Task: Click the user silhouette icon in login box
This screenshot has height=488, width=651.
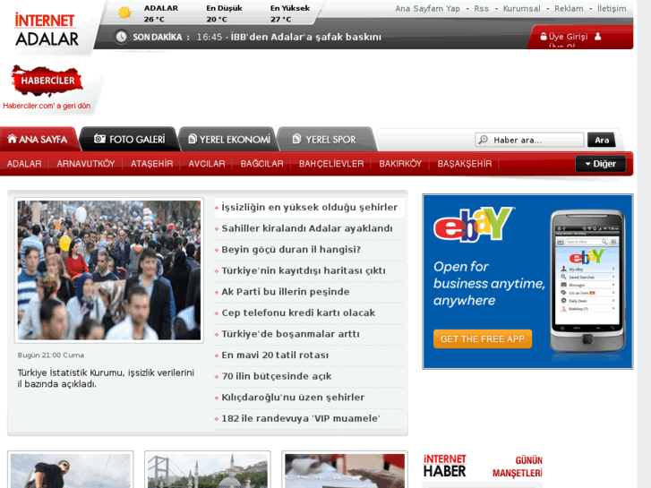Action: click(598, 36)
